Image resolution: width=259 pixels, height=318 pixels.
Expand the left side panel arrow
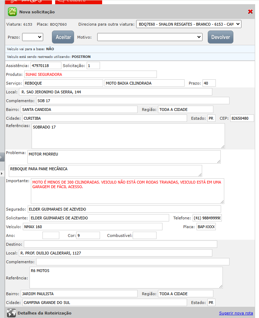2,157
